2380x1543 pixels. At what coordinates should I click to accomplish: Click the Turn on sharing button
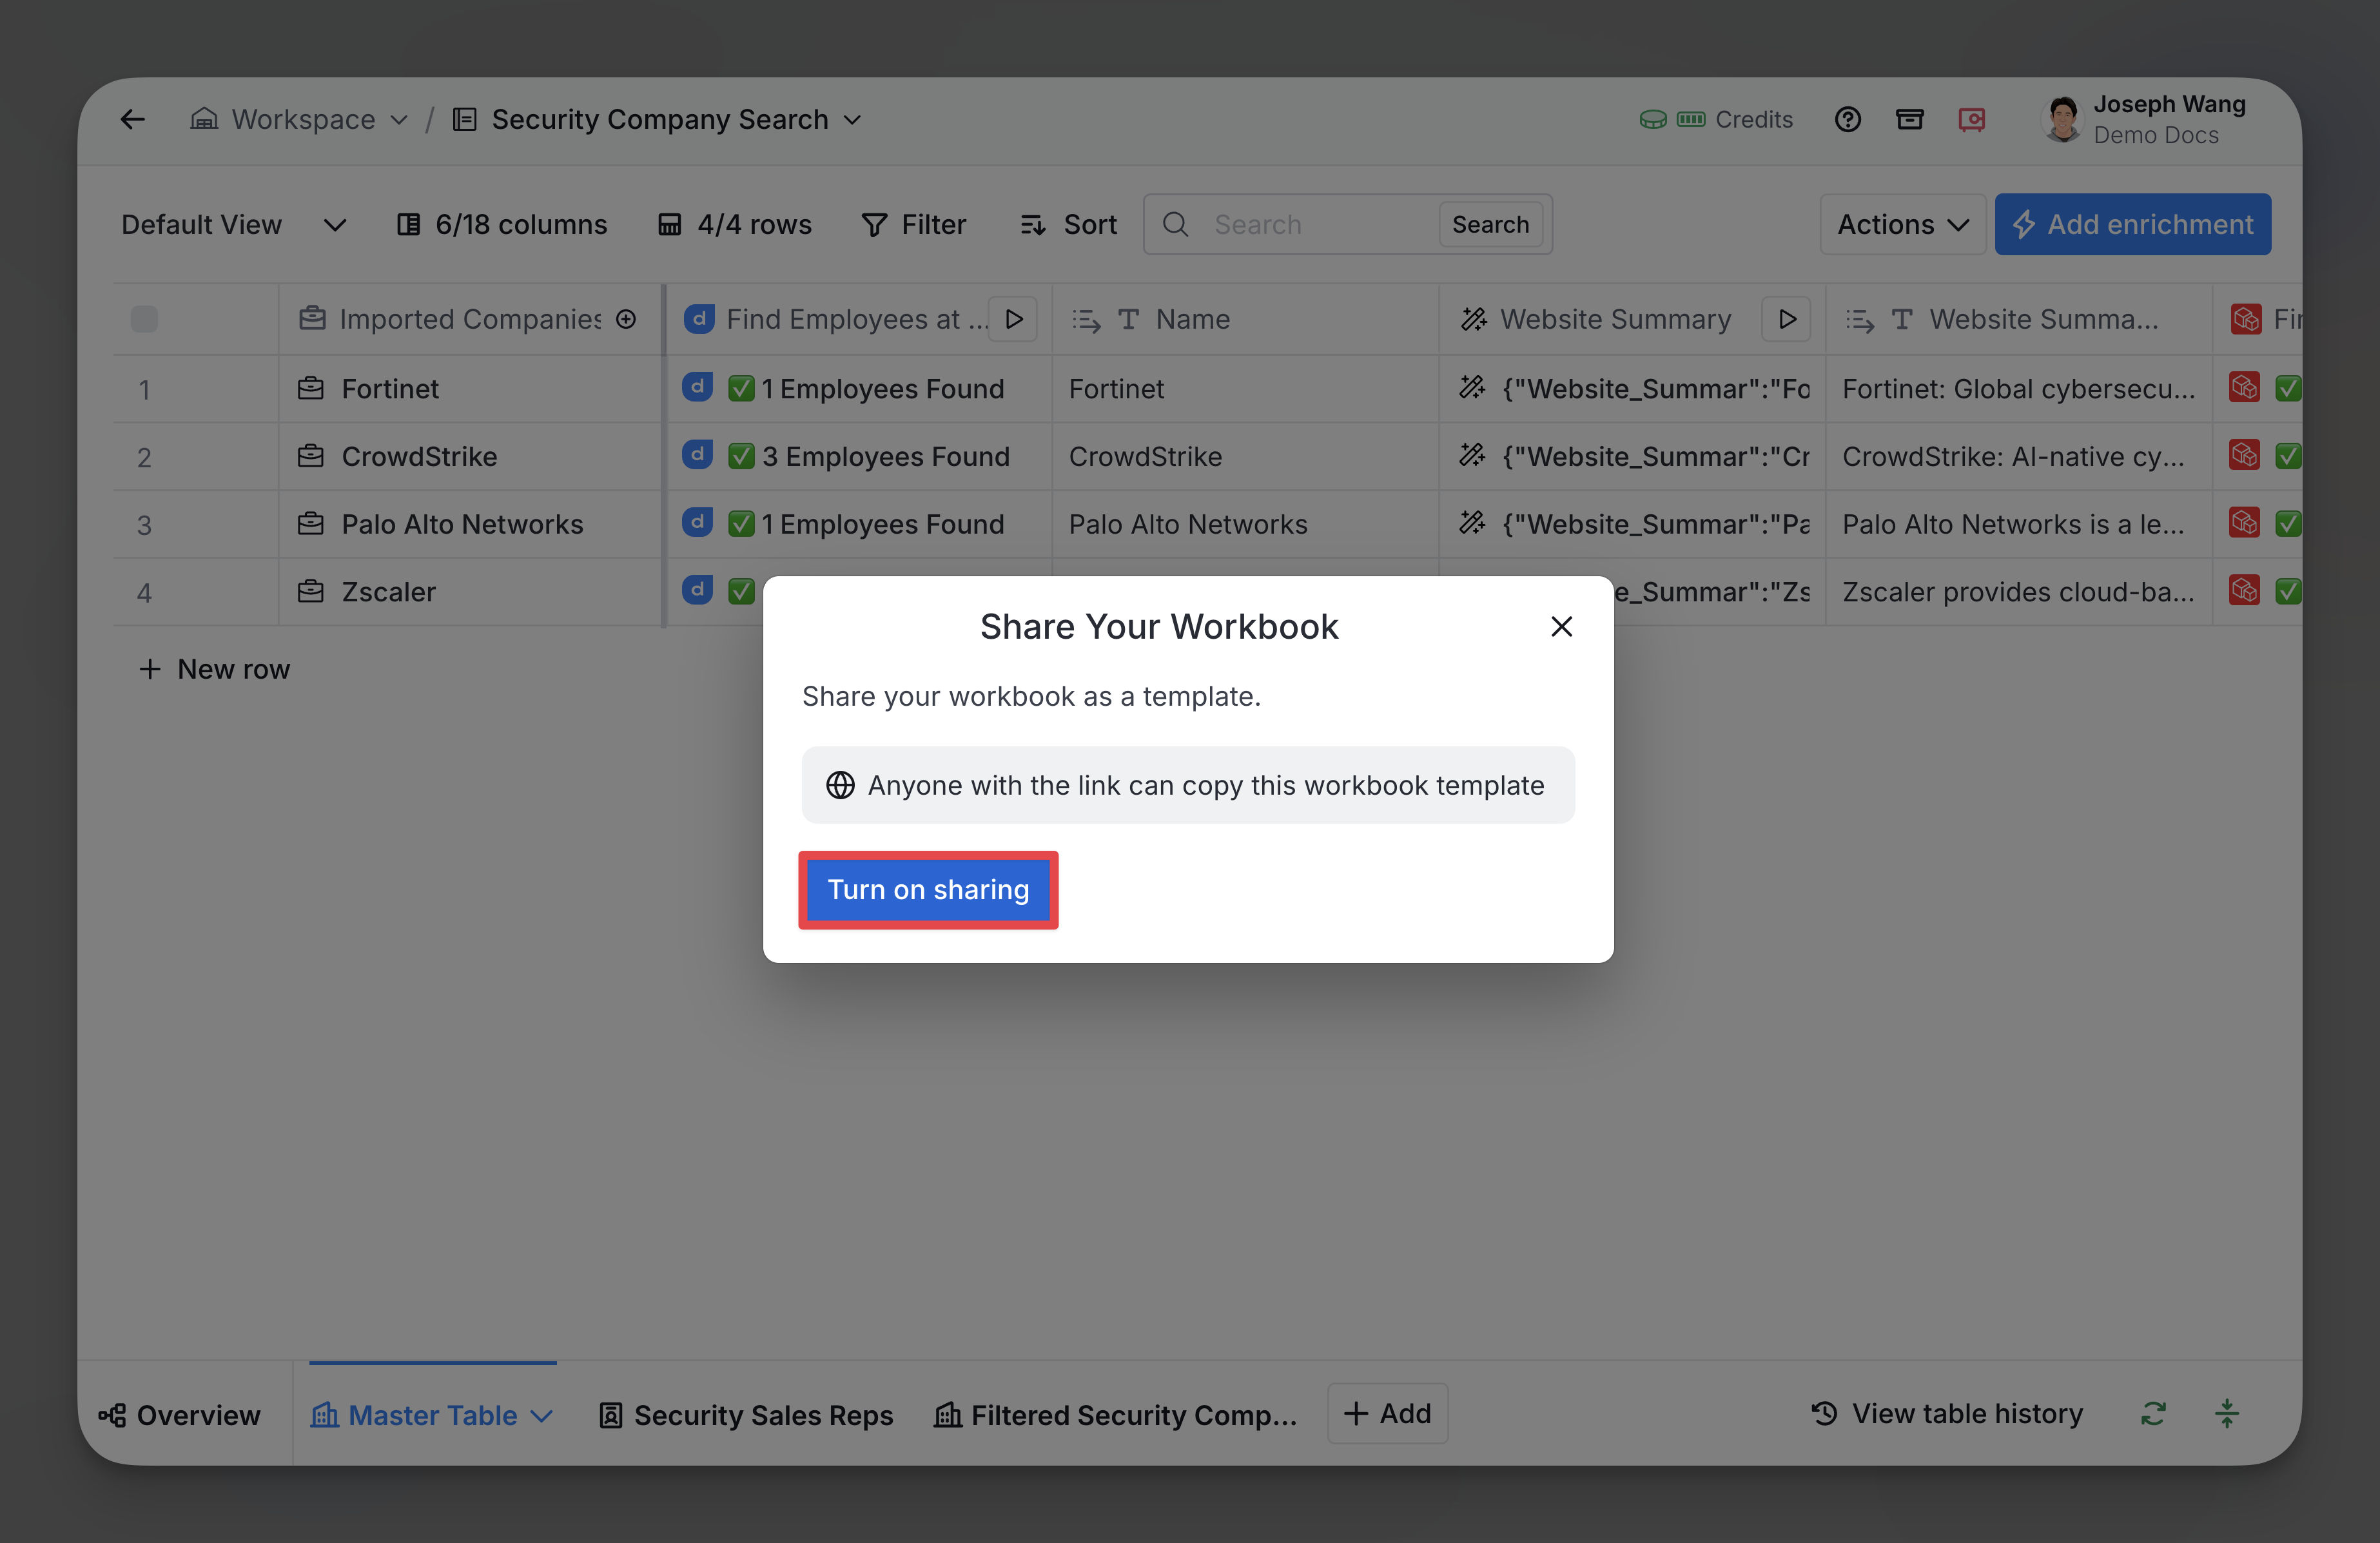point(927,890)
